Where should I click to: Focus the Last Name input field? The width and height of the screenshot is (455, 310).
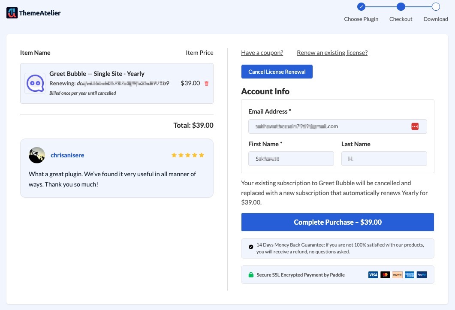tap(384, 159)
